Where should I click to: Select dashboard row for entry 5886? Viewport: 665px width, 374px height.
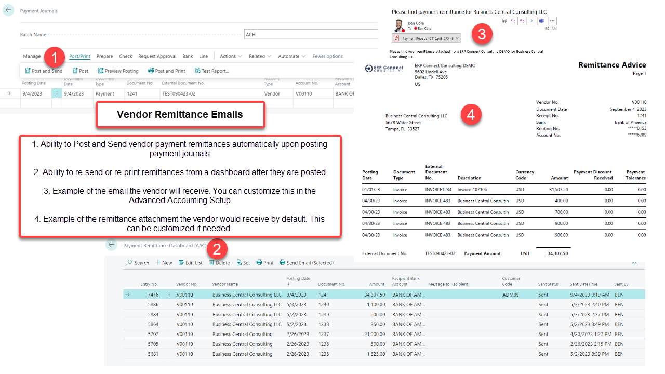tap(384, 304)
